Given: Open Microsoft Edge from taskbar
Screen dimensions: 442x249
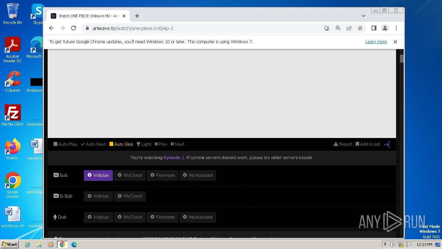Looking at the screenshot, I should 74,245.
